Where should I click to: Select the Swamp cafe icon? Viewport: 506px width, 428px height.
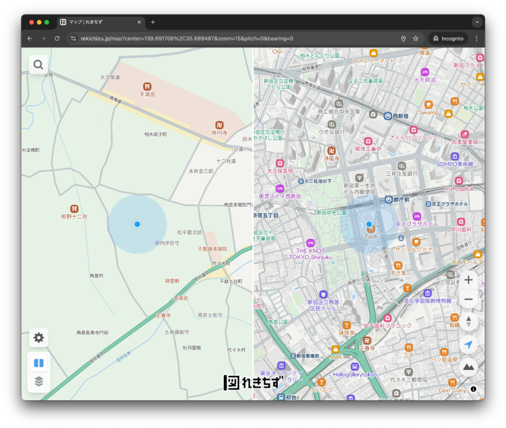(x=428, y=105)
